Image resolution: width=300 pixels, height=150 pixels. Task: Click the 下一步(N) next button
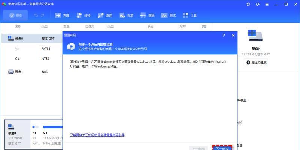[222, 148]
